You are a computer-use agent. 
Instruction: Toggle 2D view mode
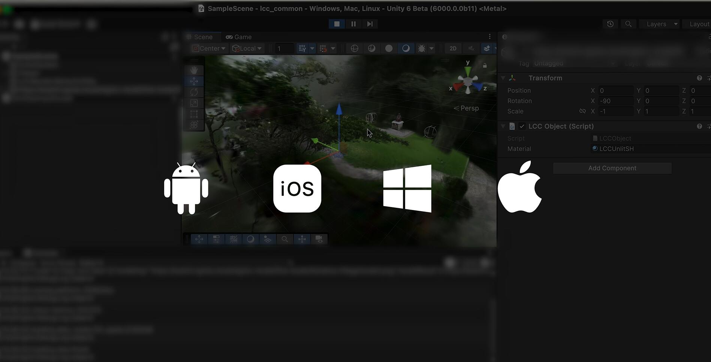453,48
